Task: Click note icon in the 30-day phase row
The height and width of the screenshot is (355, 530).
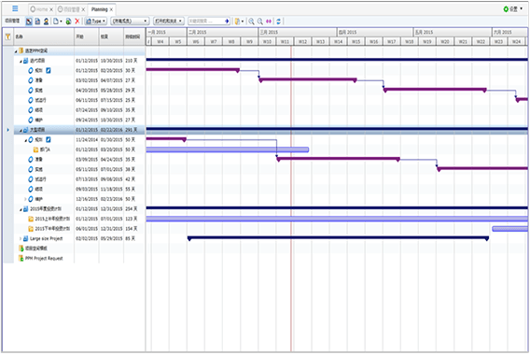Action: click(49, 70)
